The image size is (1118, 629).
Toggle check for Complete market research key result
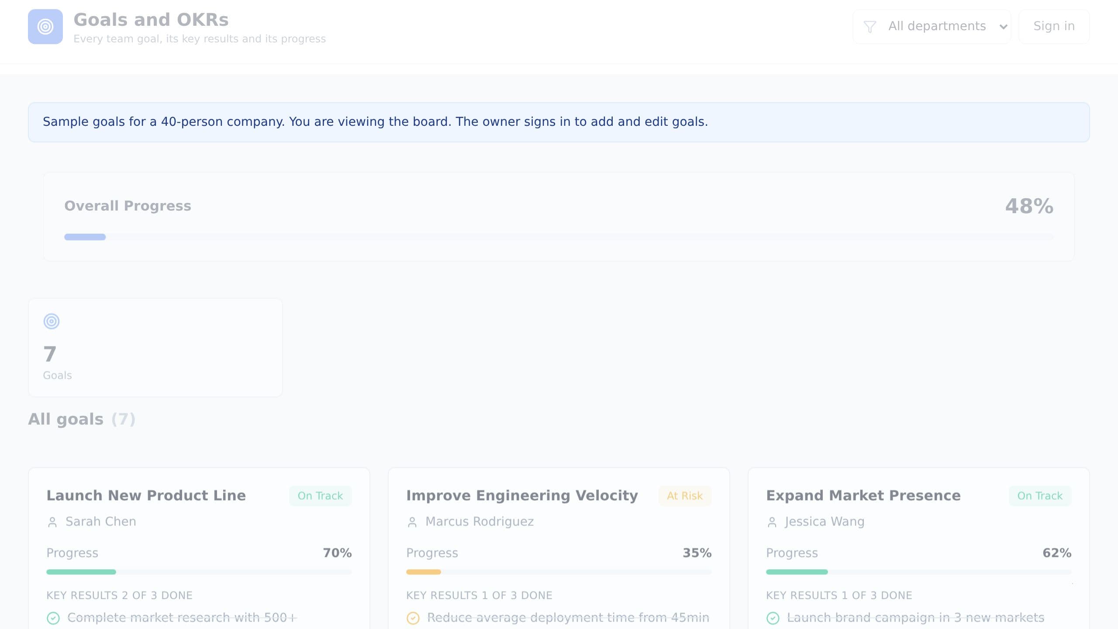(x=53, y=618)
